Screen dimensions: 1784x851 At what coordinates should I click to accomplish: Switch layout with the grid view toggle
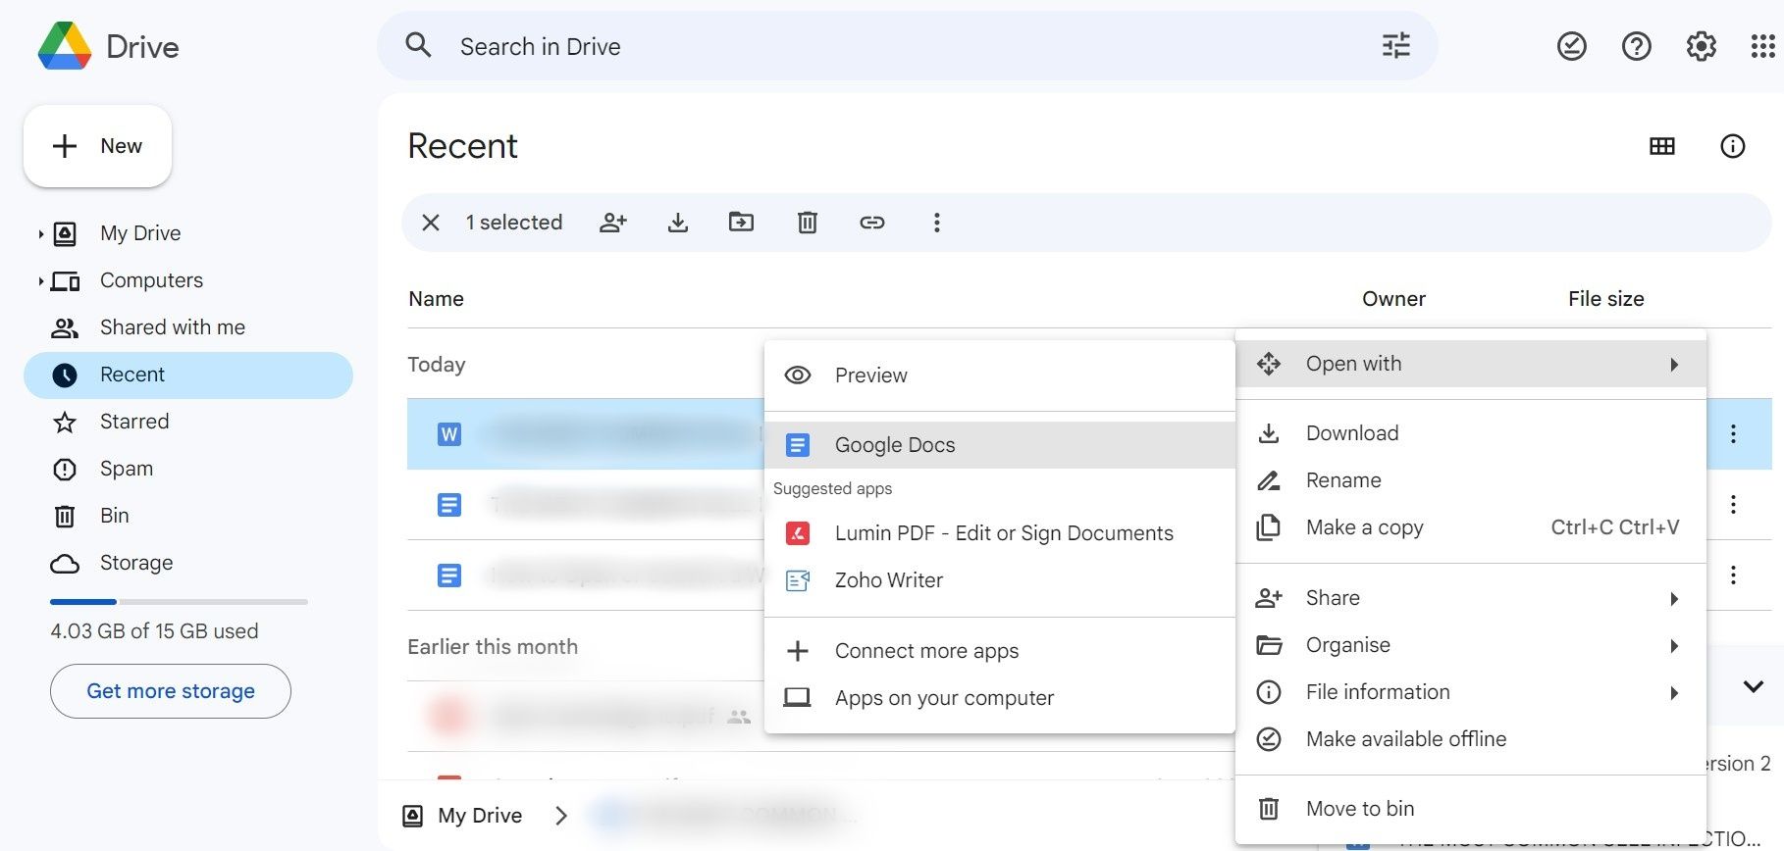(x=1661, y=146)
